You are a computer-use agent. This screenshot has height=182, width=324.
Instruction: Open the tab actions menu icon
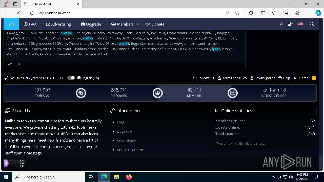tap(15, 4)
